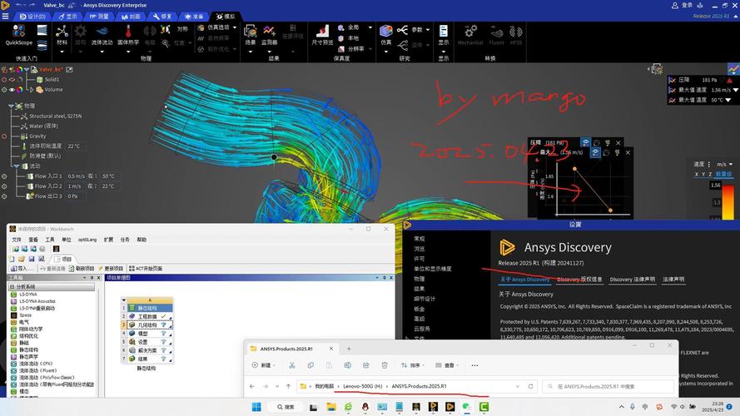Open Discovery hamburger application menu

coord(5,16)
